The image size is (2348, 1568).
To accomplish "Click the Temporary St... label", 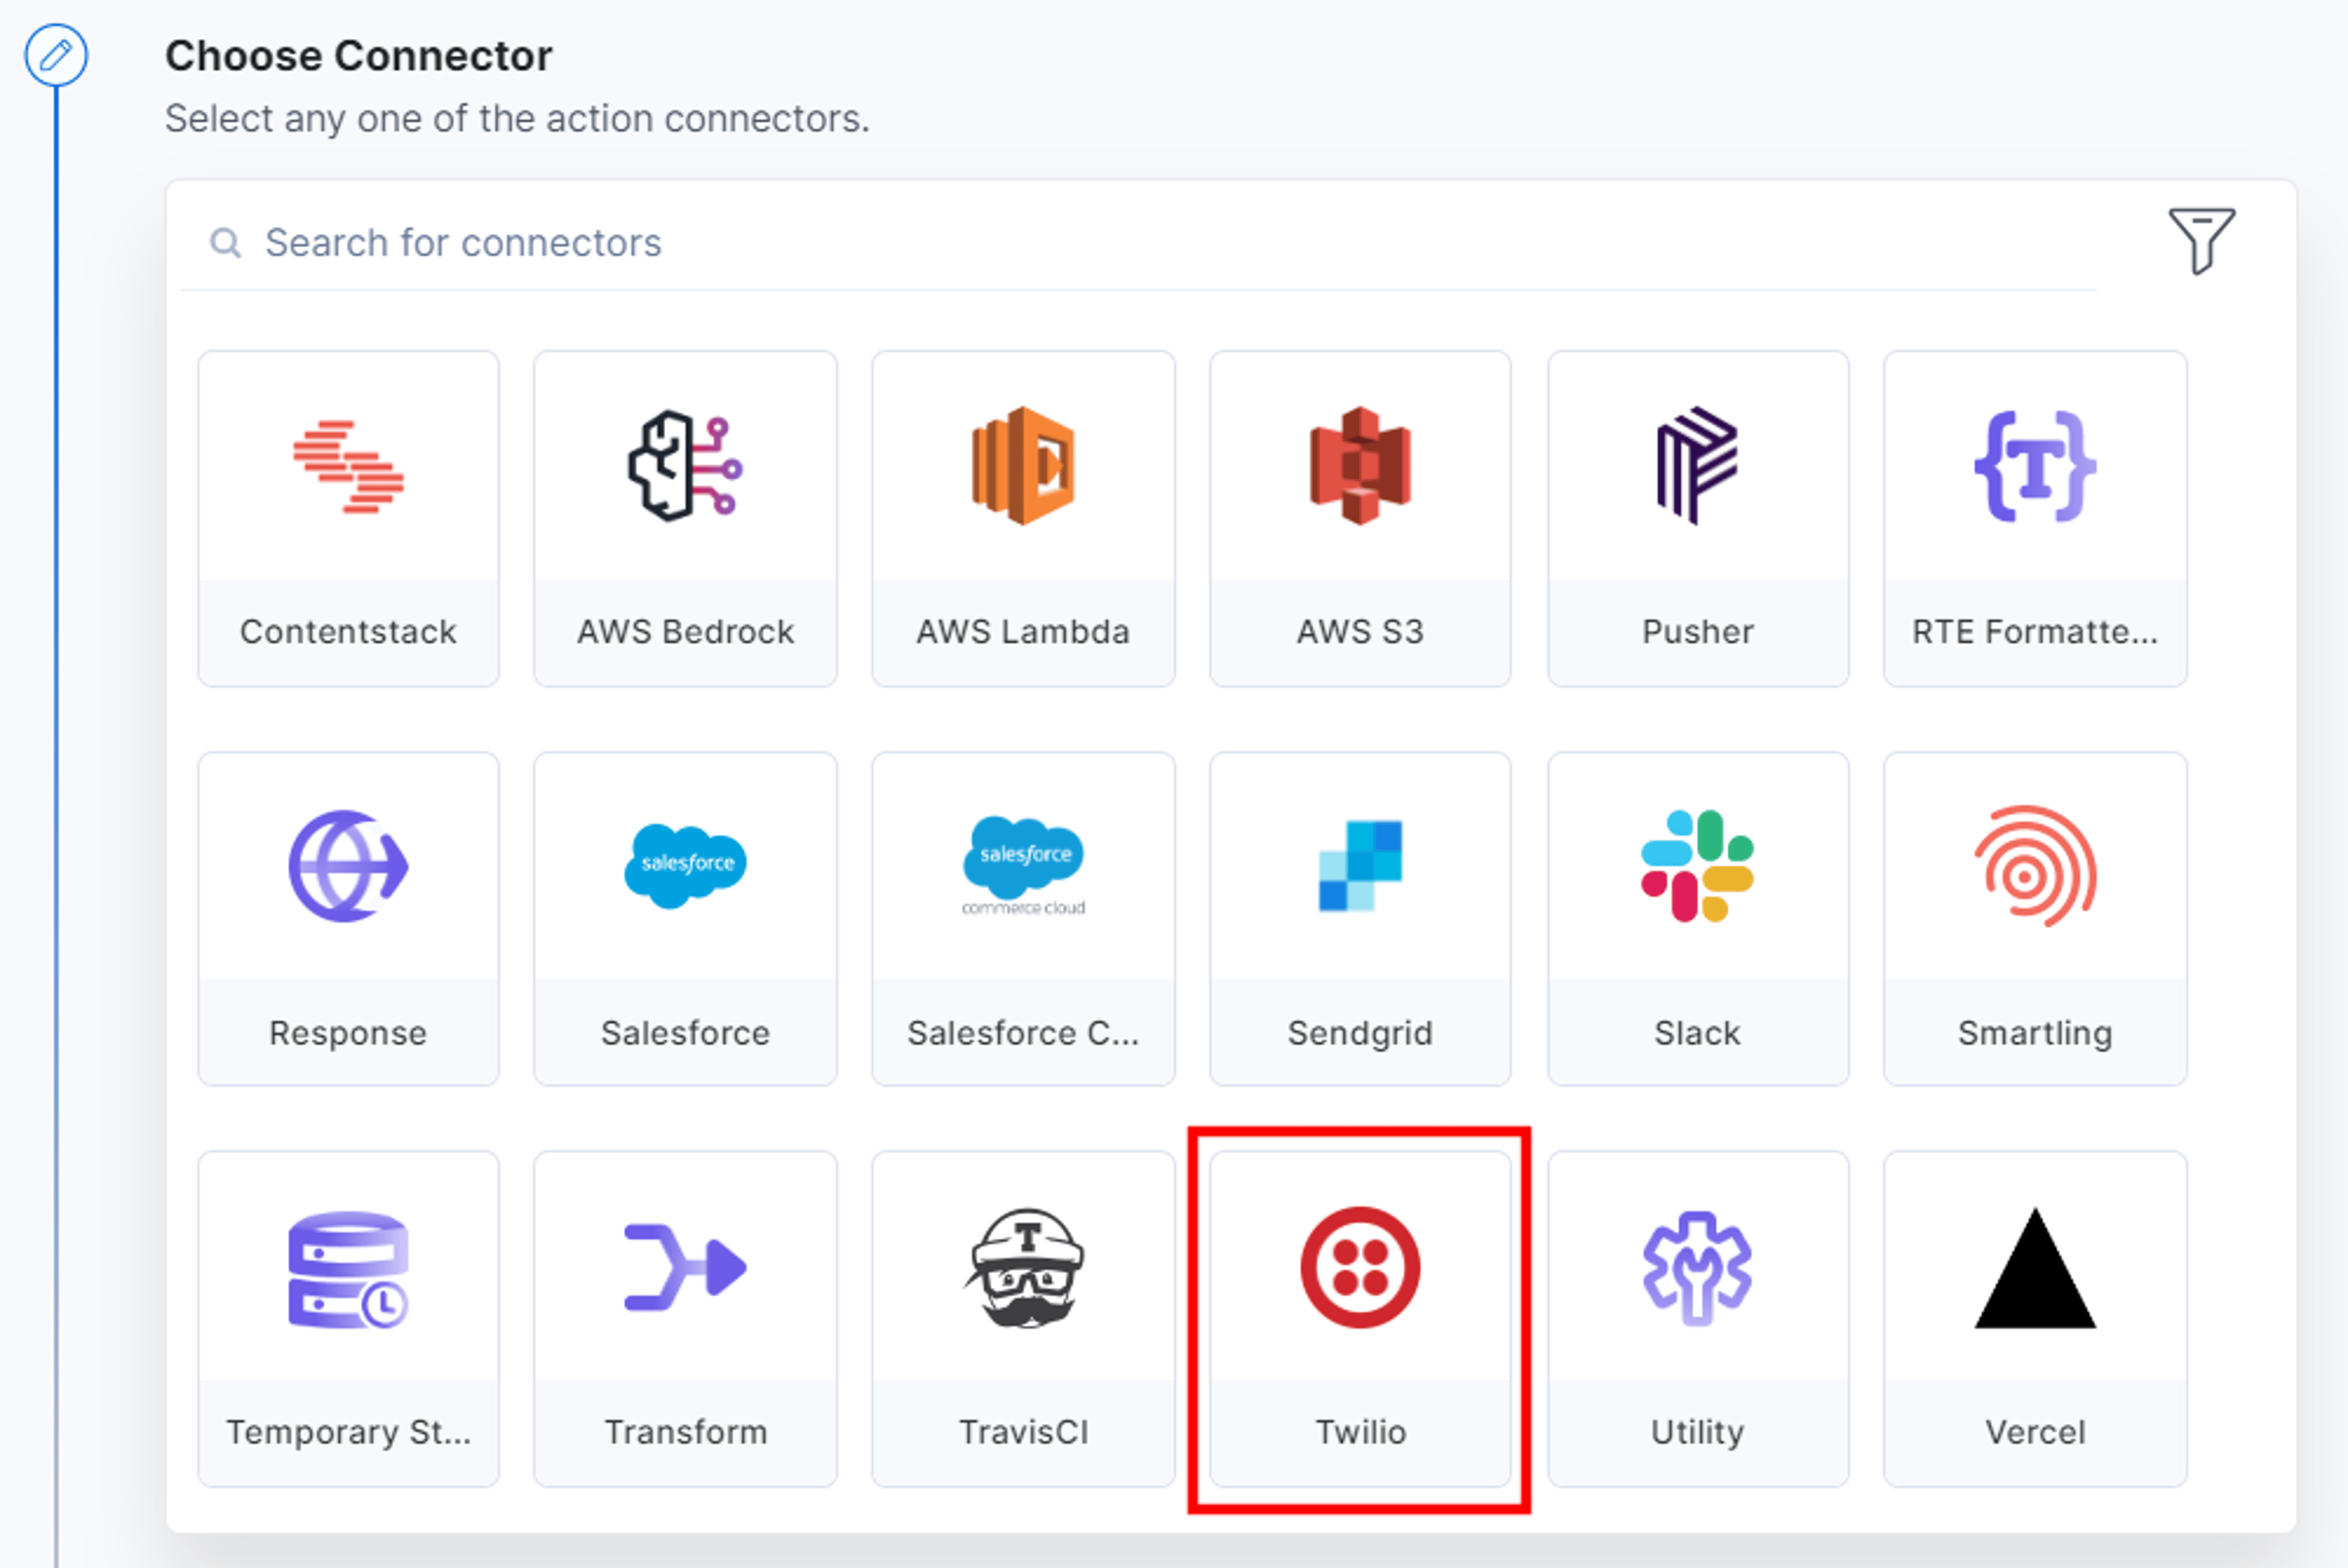I will pyautogui.click(x=348, y=1432).
